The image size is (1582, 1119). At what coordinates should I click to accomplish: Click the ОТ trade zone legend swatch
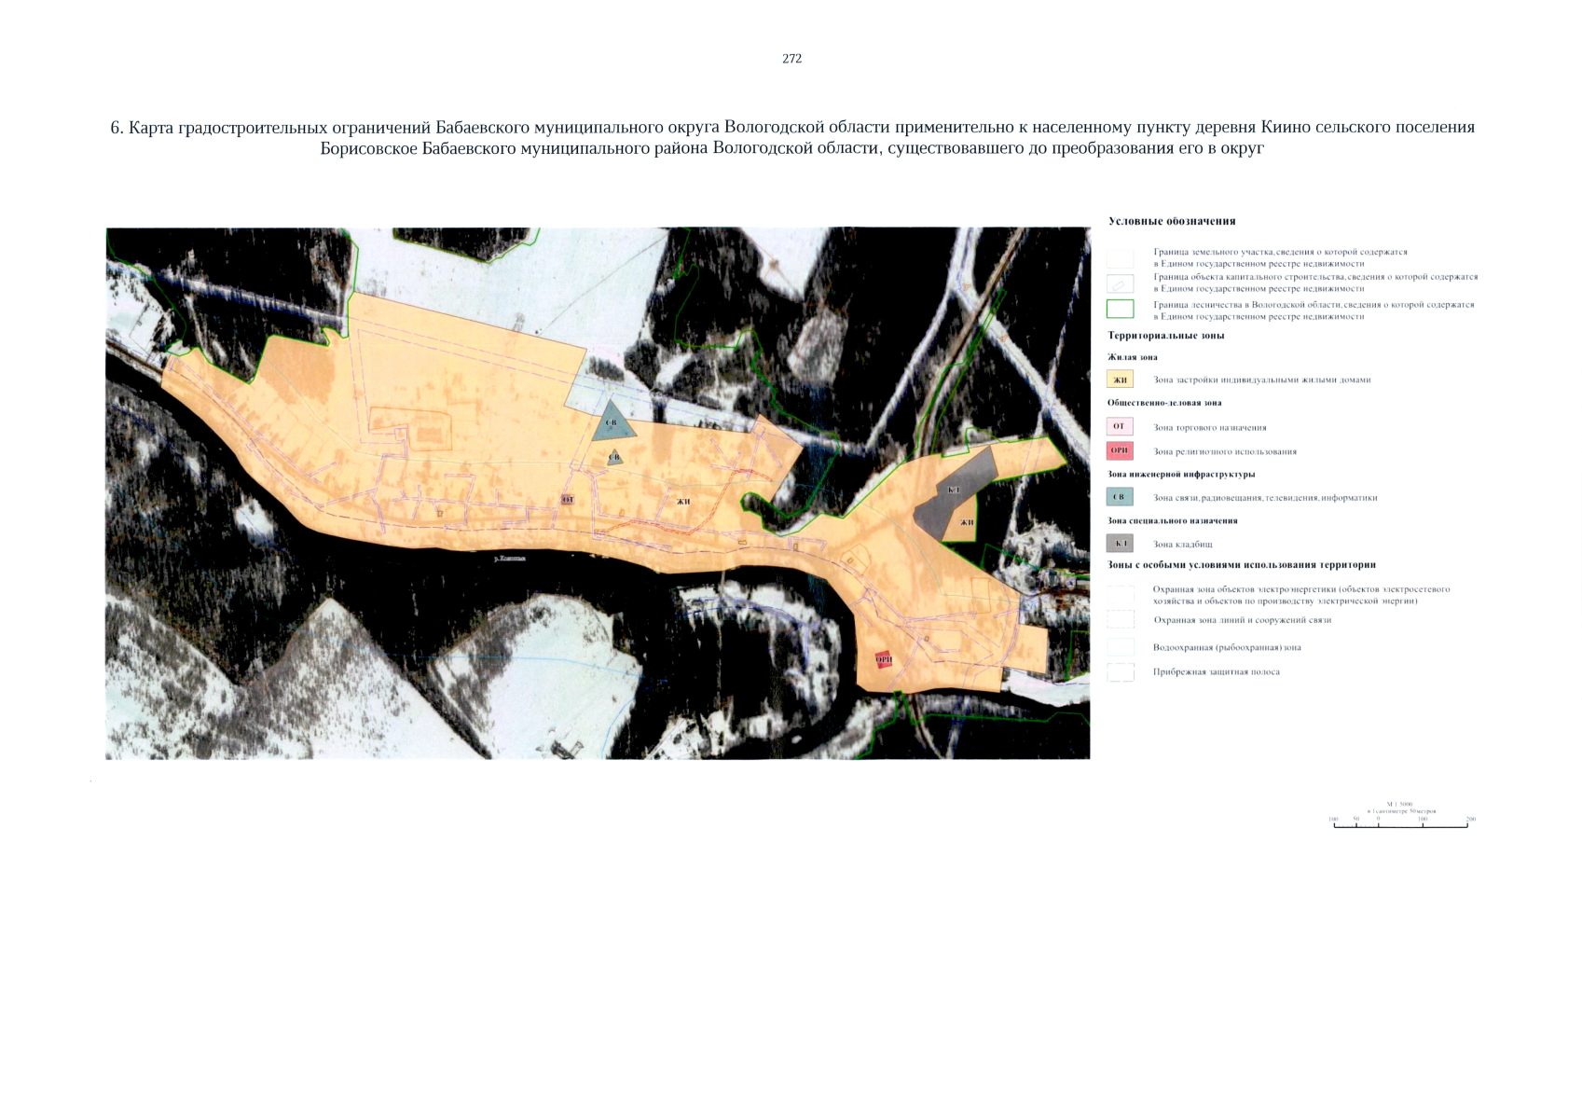click(x=1120, y=427)
